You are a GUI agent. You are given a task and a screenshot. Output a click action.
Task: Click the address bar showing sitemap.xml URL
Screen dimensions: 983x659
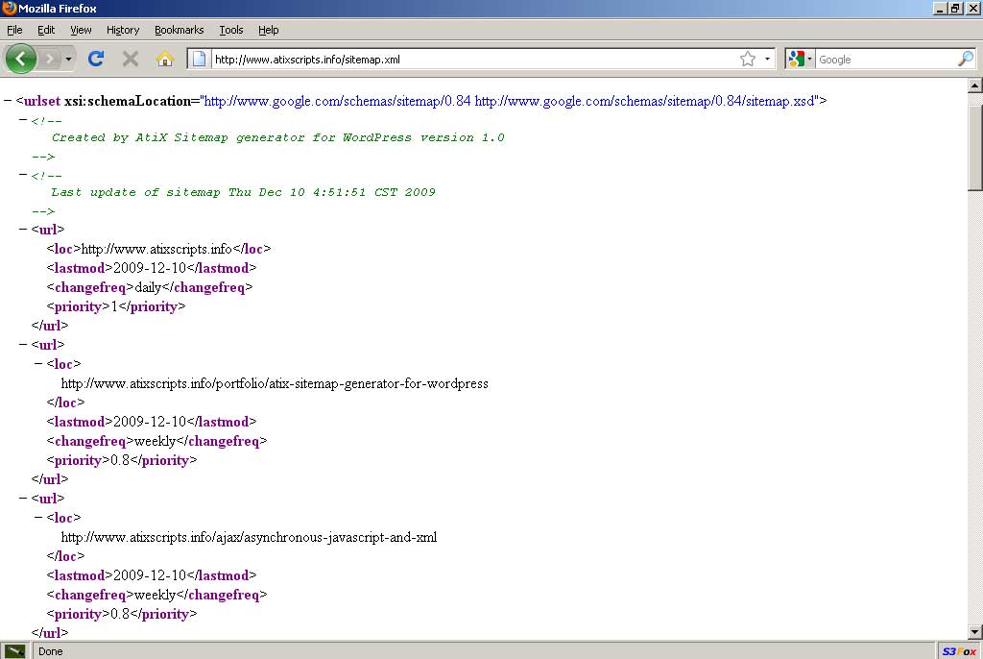pyautogui.click(x=475, y=59)
